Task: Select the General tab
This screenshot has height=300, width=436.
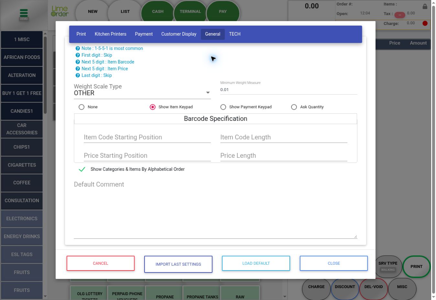Action: point(213,34)
